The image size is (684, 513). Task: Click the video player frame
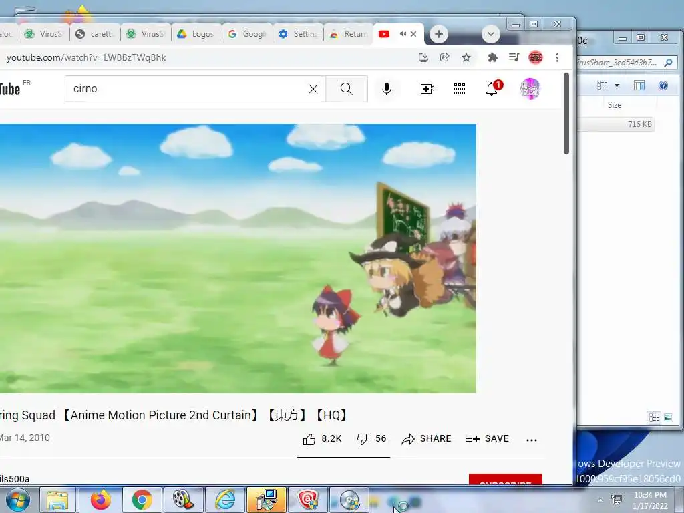(238, 259)
